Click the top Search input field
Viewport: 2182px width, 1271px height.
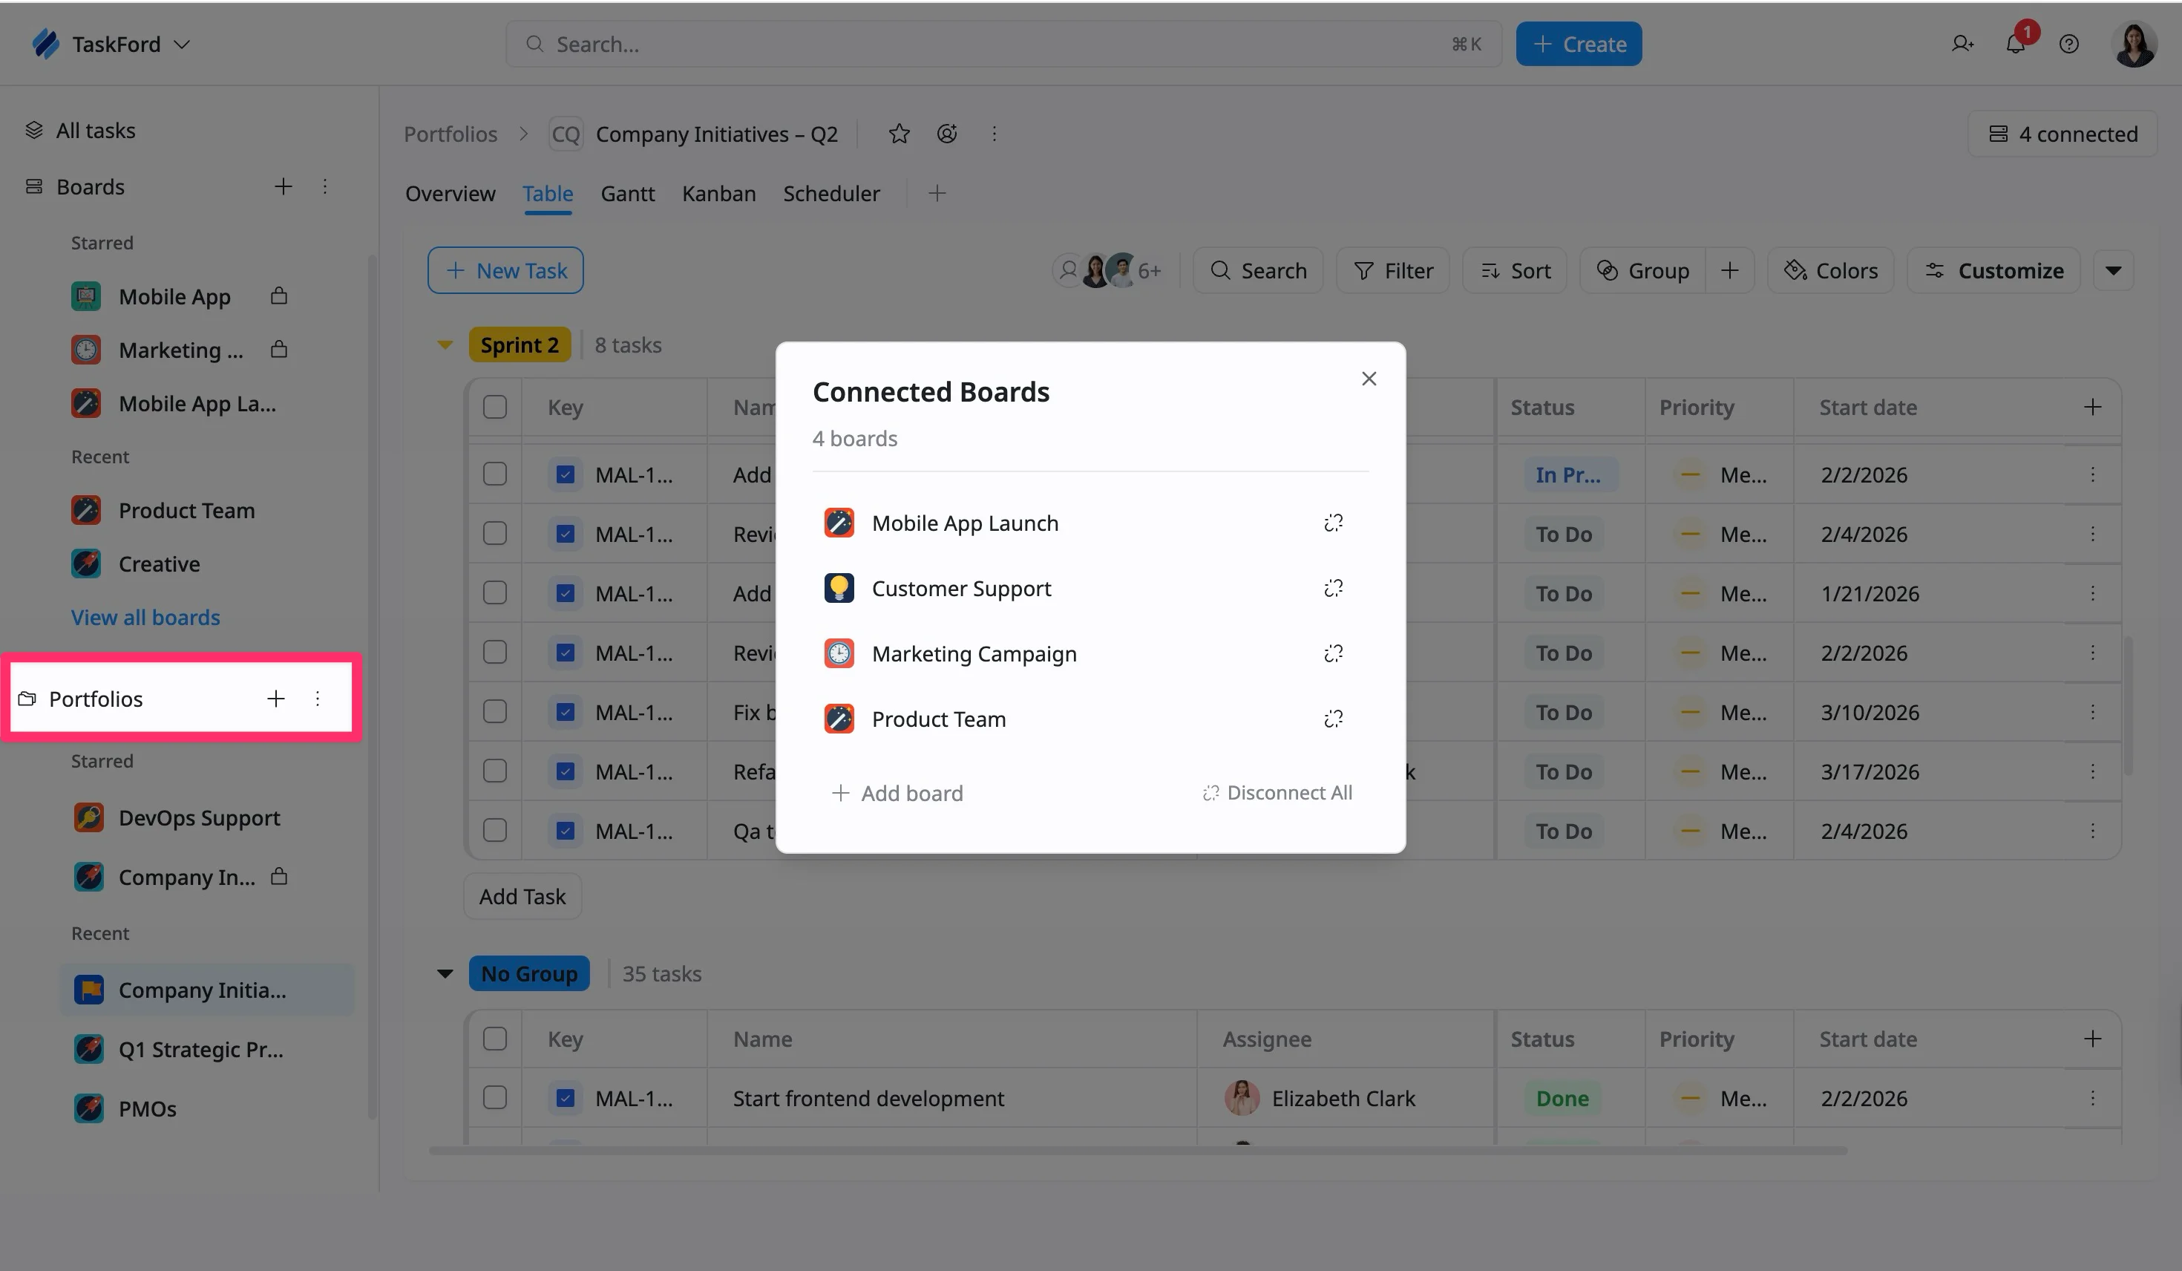click(1004, 45)
